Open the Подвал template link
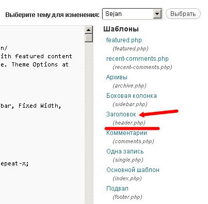Screen dimensions: 208x204 pos(117,189)
